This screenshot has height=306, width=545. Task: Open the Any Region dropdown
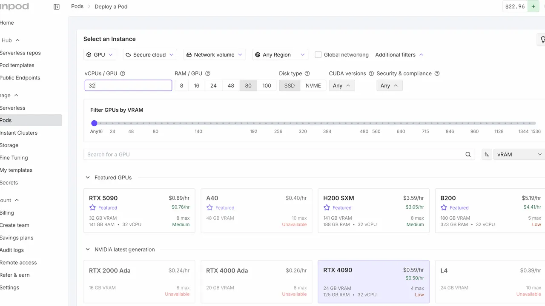(x=280, y=55)
